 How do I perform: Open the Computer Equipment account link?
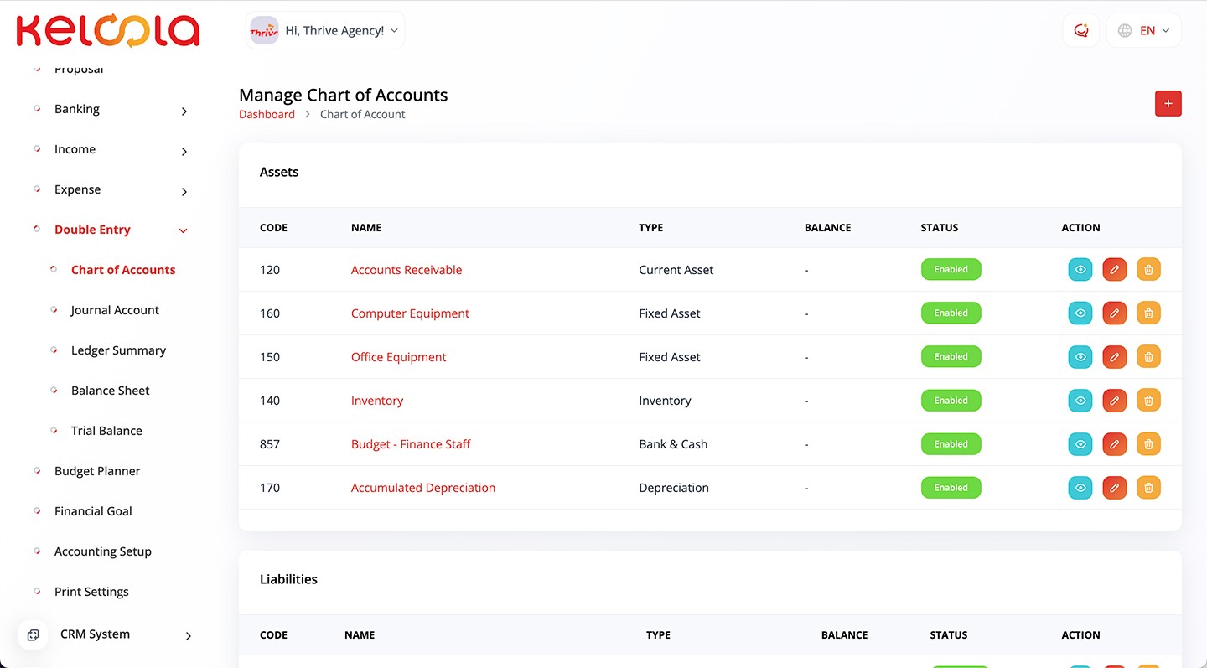[410, 313]
